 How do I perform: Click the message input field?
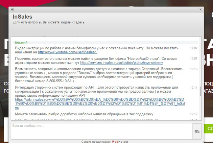point(102,131)
